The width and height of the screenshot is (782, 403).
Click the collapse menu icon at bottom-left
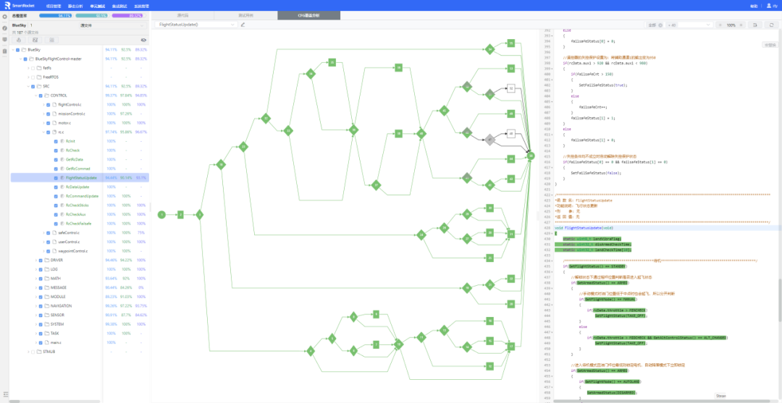point(5,396)
